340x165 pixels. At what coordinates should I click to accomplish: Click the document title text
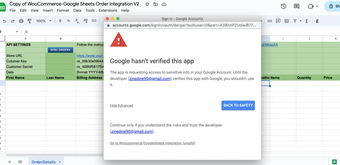[x=74, y=4]
